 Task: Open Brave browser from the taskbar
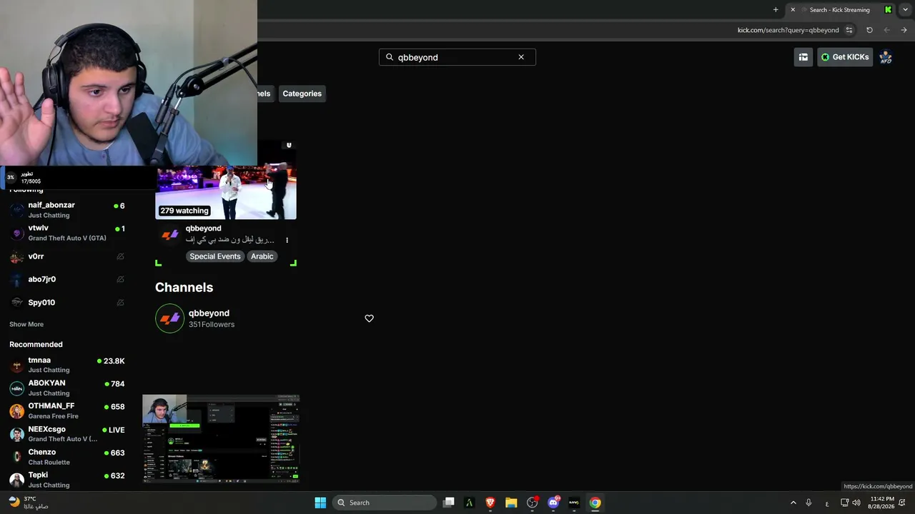490,503
